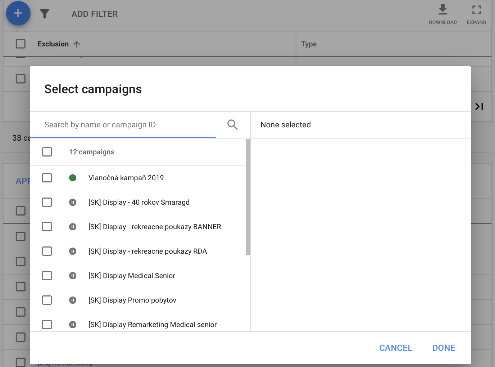Click DONE to confirm campaigns
The height and width of the screenshot is (367, 495).
click(444, 348)
